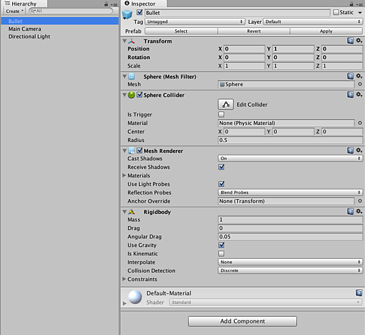Click object picker circle next to Mesh field

360,85
